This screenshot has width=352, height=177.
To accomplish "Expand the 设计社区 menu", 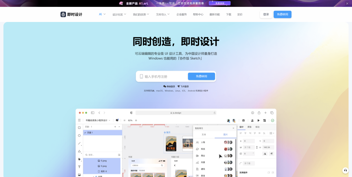I will 119,14.
